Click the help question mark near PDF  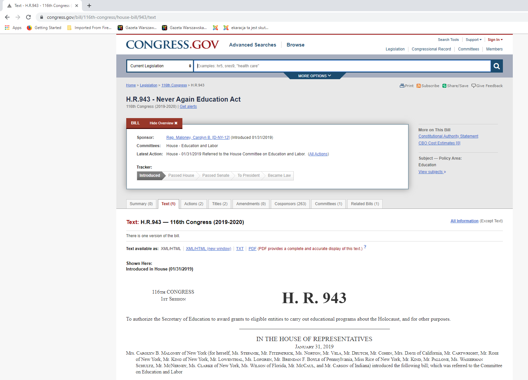[365, 247]
